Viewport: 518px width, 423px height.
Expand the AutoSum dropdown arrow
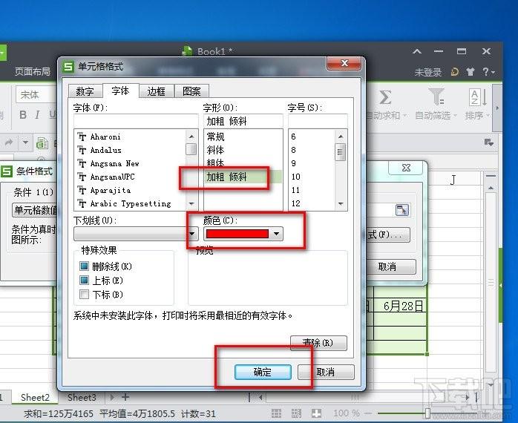pos(405,116)
